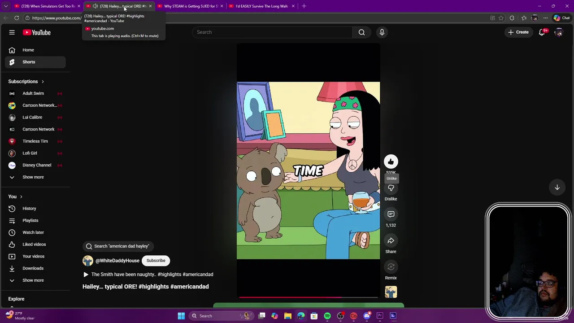Select Shorts in sidebar
This screenshot has height=323, width=574.
(x=35, y=62)
